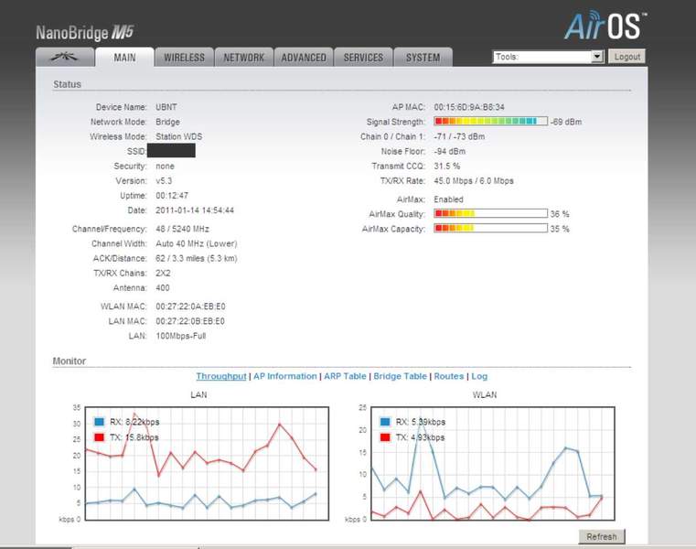Click the TX/RX Chains value 2X2
The height and width of the screenshot is (549, 696).
coord(163,274)
